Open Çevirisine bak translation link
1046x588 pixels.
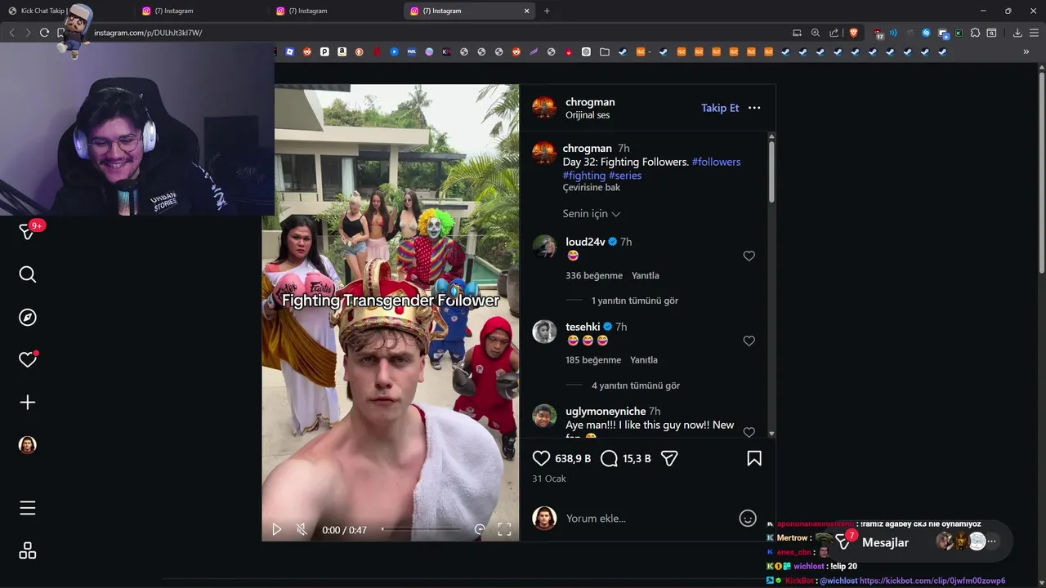coord(592,187)
